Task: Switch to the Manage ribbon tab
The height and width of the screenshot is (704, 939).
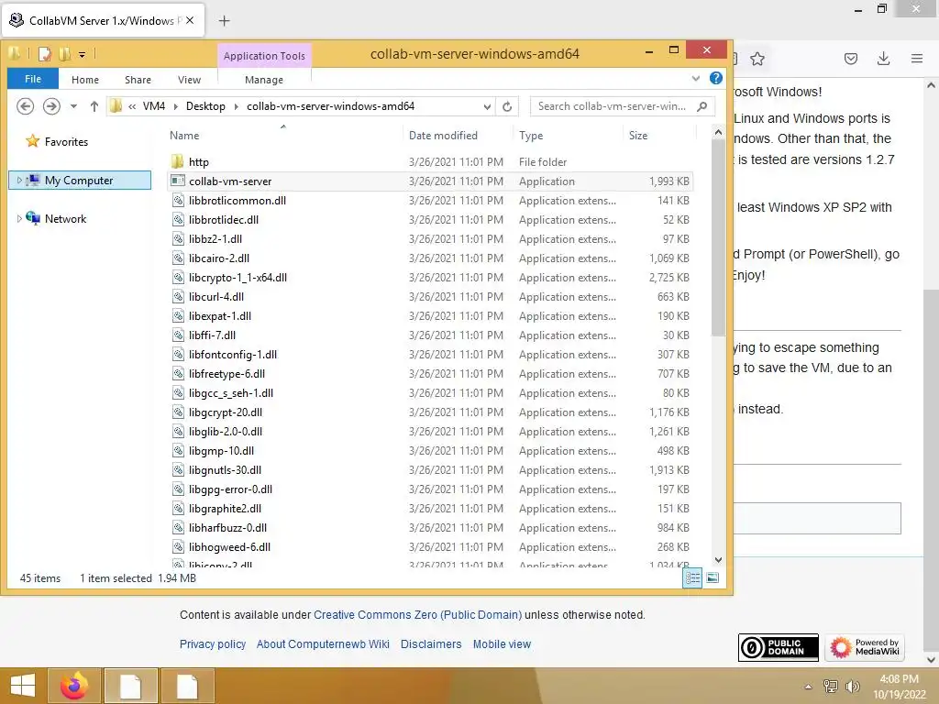Action: (x=264, y=80)
